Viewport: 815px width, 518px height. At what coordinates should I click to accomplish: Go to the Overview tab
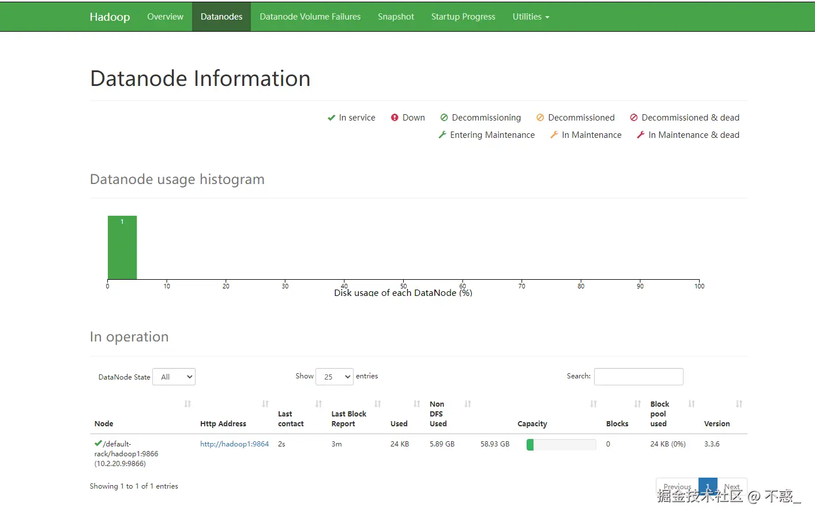[165, 17]
